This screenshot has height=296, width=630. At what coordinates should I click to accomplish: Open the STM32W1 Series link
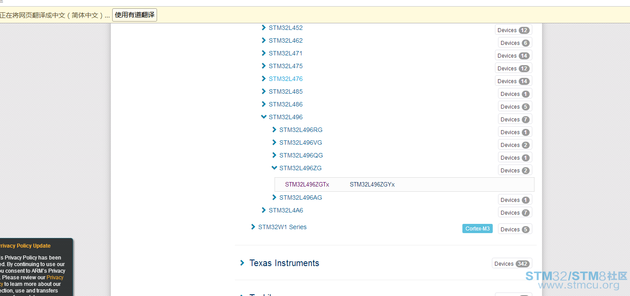[x=282, y=227]
